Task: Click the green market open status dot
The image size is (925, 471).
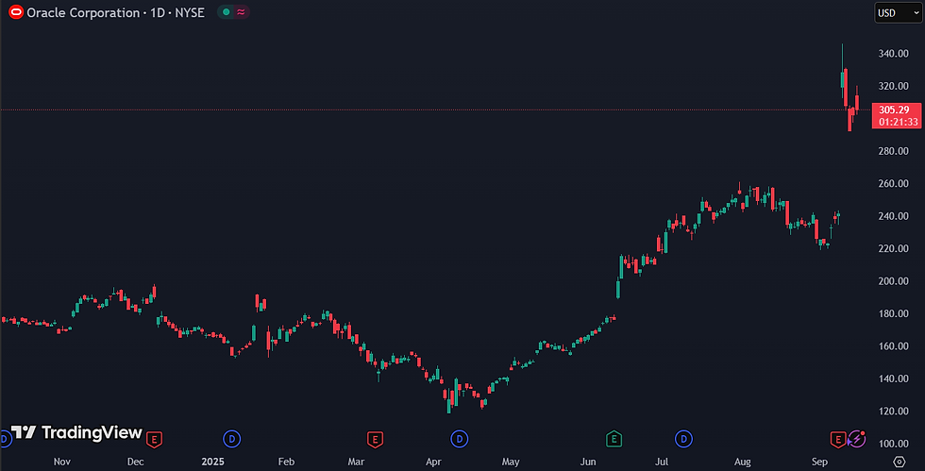Action: click(226, 12)
